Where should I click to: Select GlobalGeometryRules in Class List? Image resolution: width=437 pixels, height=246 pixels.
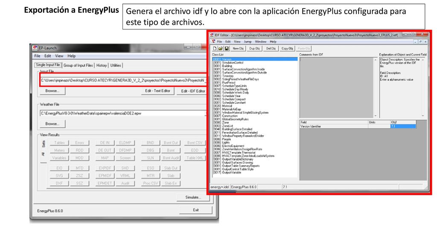pos(231,119)
